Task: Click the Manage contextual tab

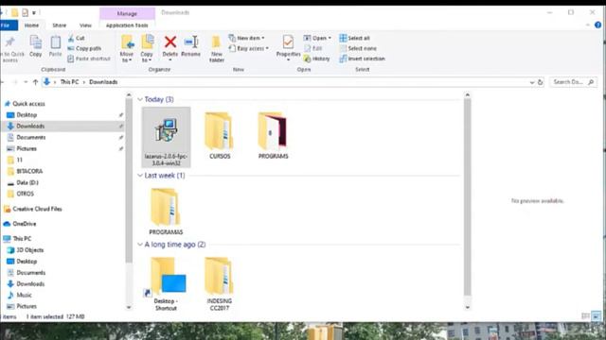Action: [x=127, y=13]
